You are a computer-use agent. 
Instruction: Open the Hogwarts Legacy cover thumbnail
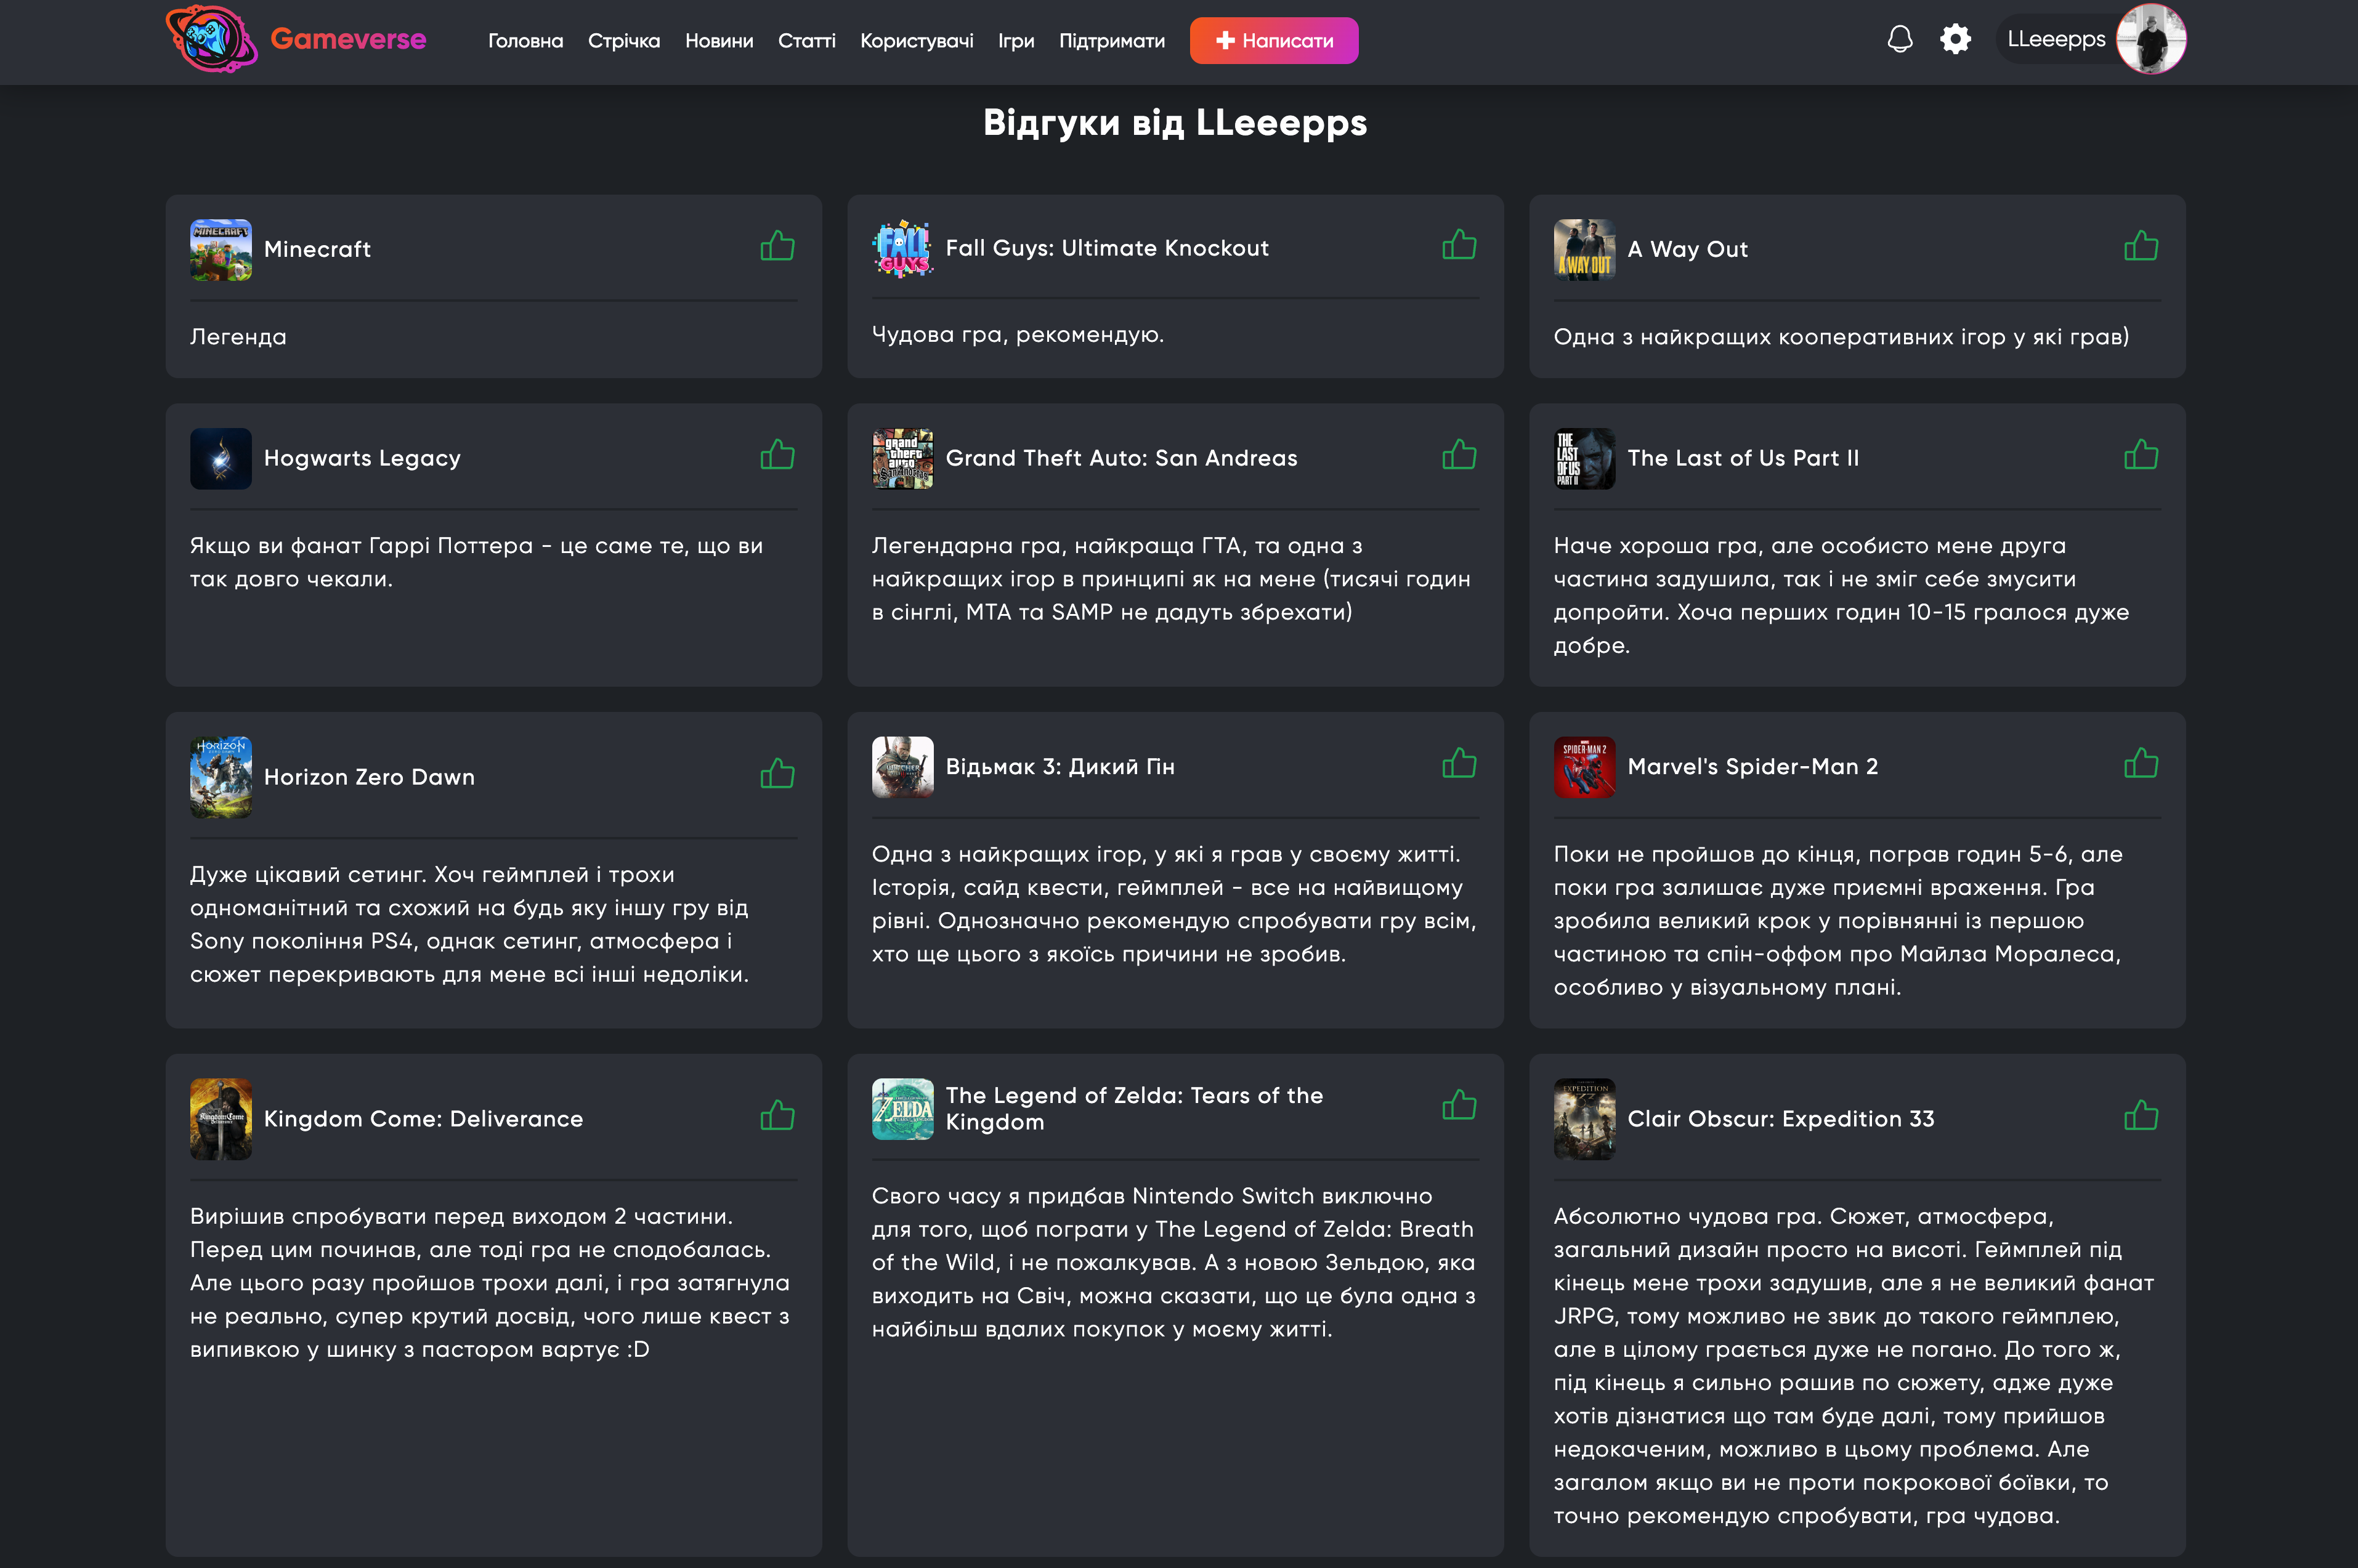click(x=221, y=459)
